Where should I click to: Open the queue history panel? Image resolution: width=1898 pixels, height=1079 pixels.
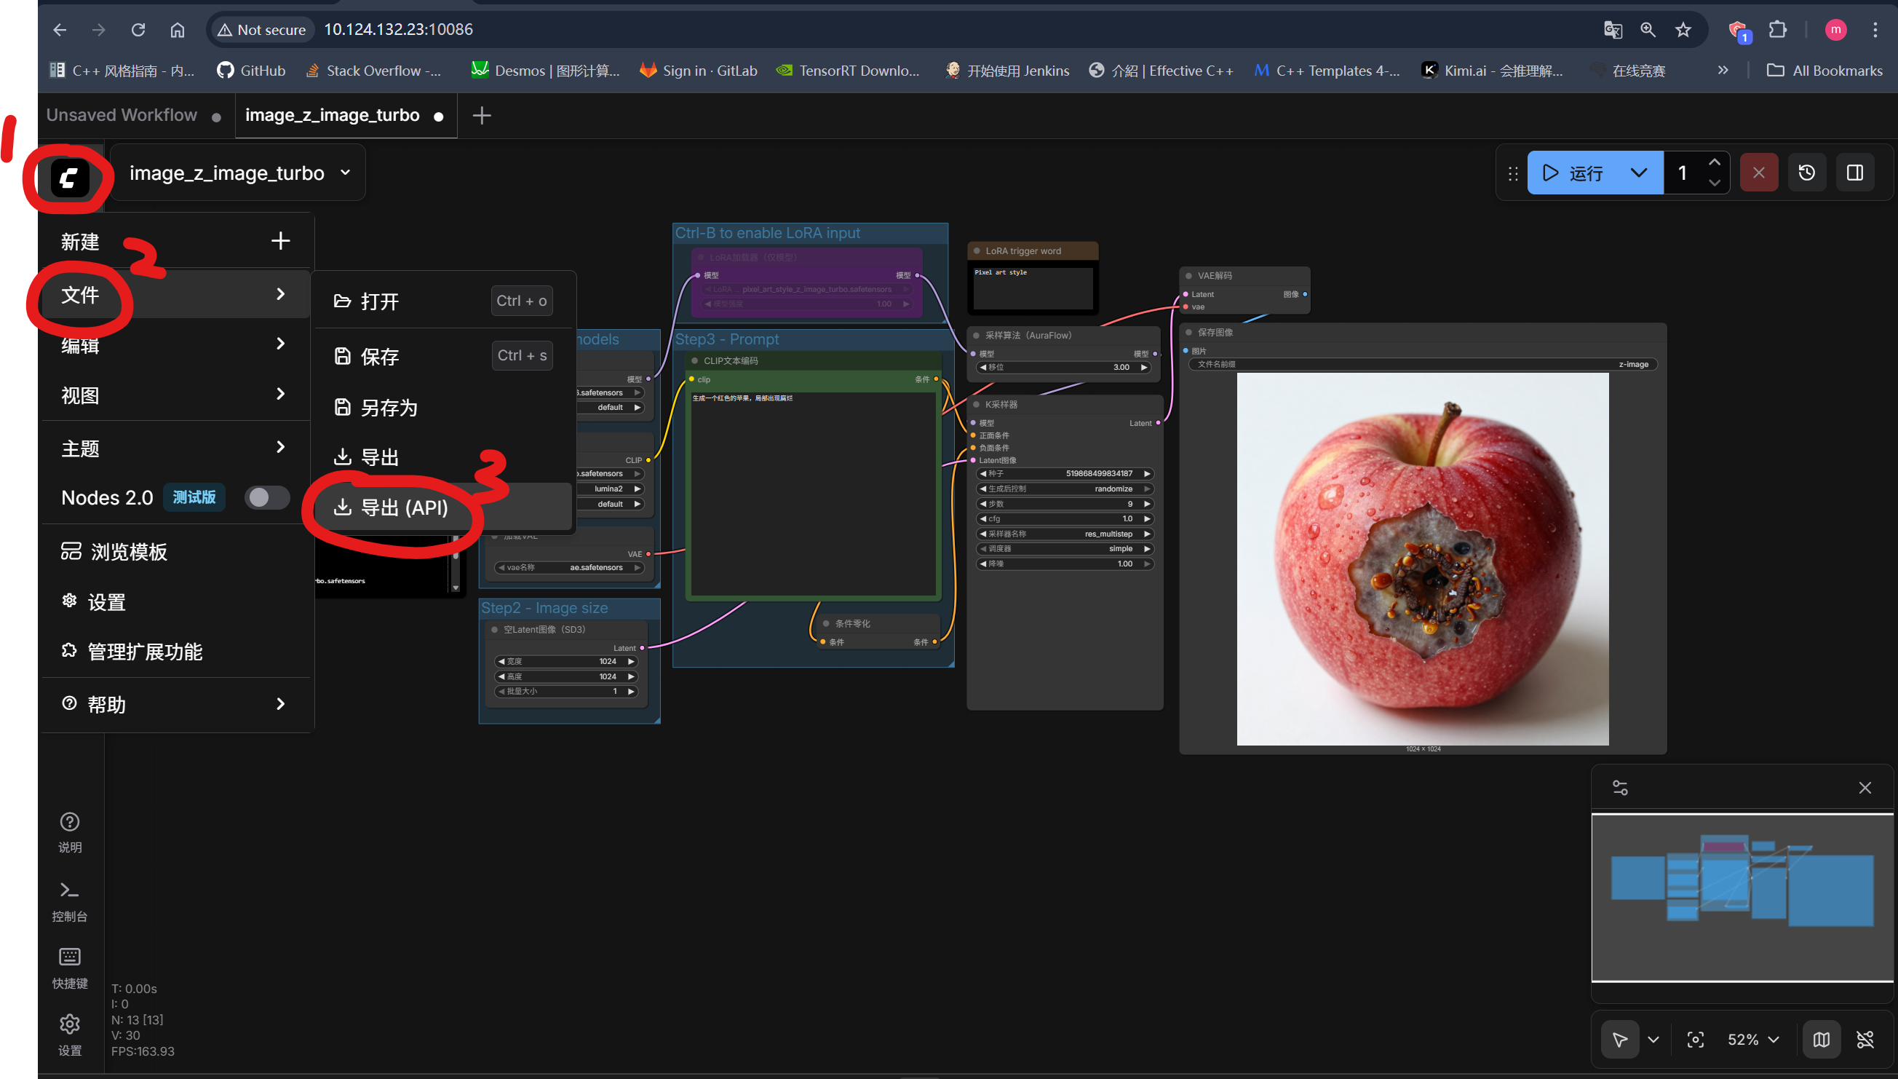click(1807, 172)
